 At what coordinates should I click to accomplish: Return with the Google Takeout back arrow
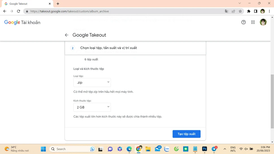[x=67, y=35]
